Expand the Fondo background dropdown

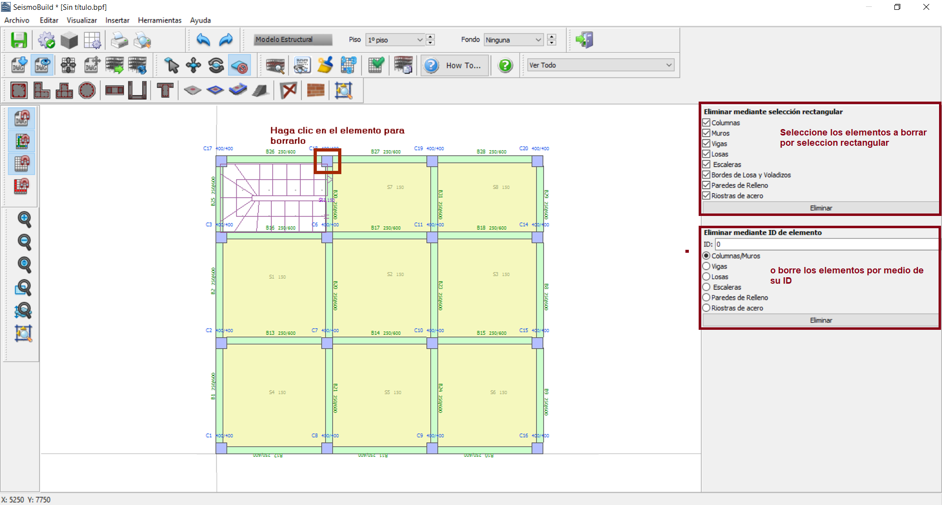tap(513, 40)
